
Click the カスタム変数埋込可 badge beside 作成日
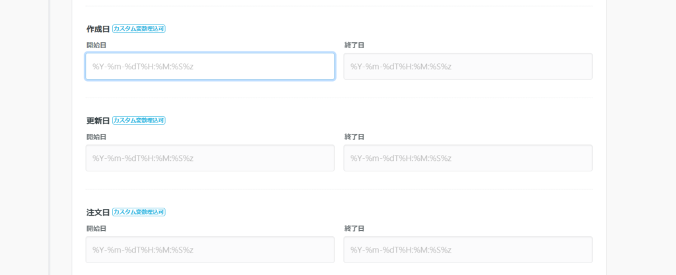(139, 29)
